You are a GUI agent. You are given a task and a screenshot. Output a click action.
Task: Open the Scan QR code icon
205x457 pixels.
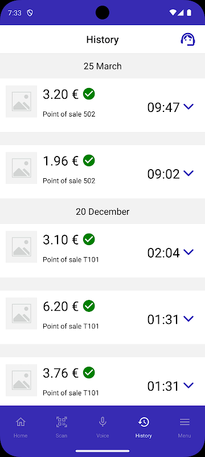61,422
